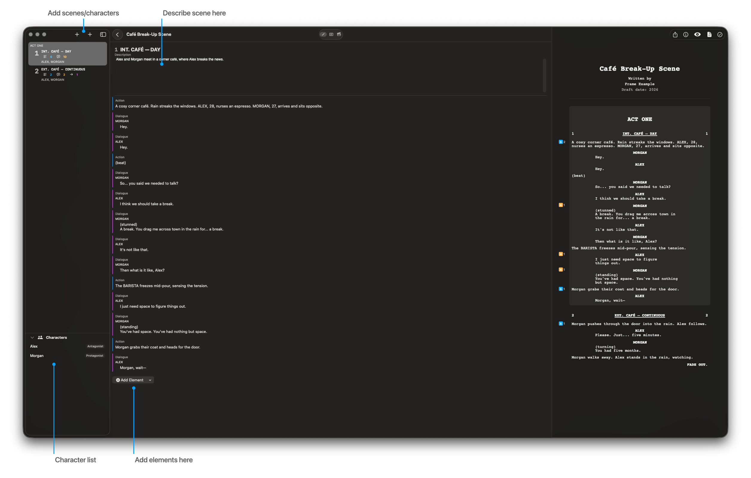
Task: Click the Protagonist tag on Morgan
Action: point(94,356)
